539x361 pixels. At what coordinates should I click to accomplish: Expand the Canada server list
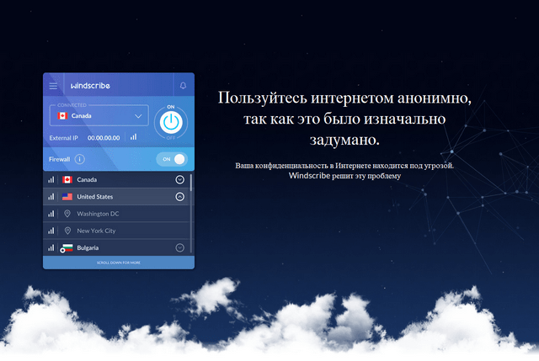(x=179, y=180)
